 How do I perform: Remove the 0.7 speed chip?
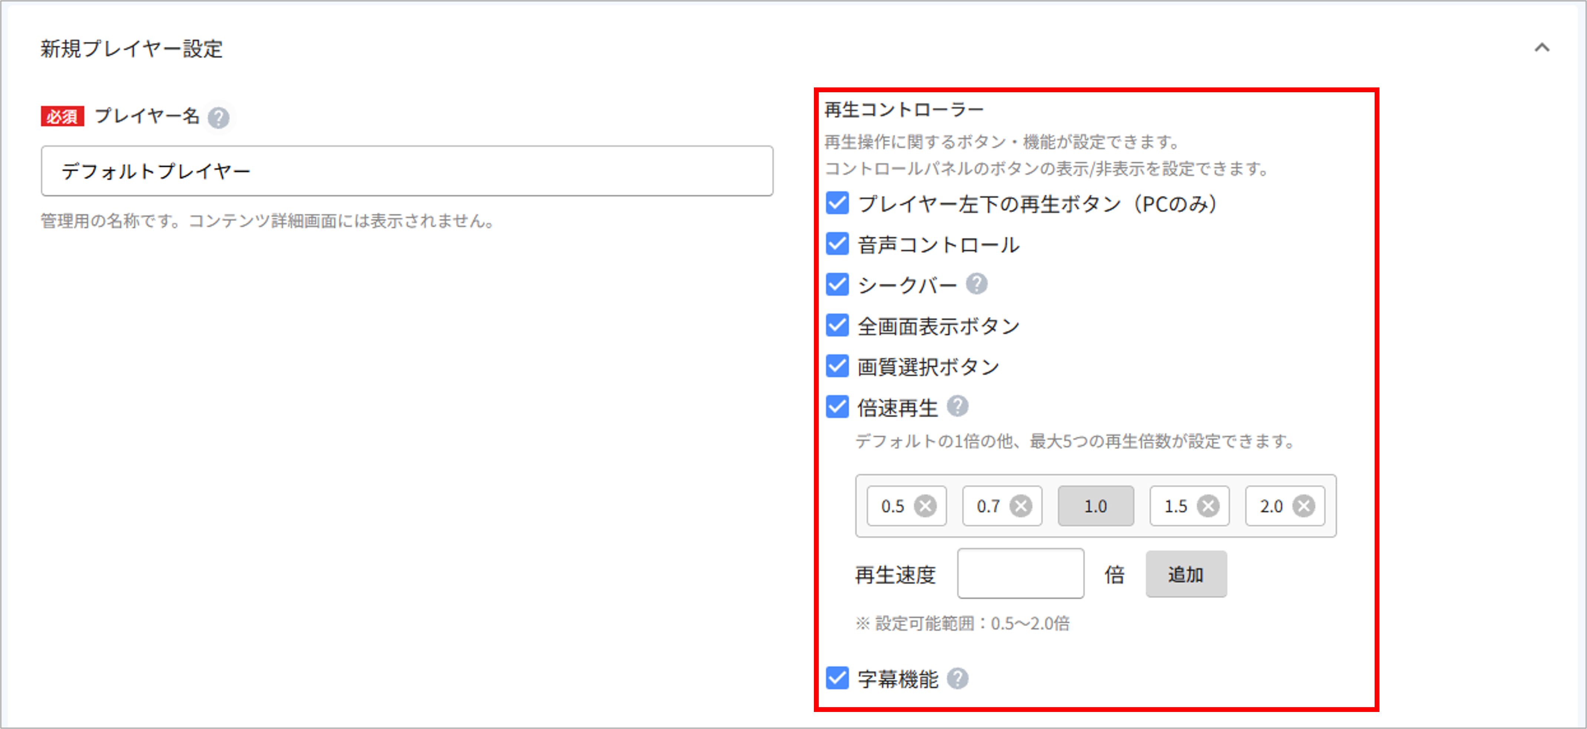1021,506
